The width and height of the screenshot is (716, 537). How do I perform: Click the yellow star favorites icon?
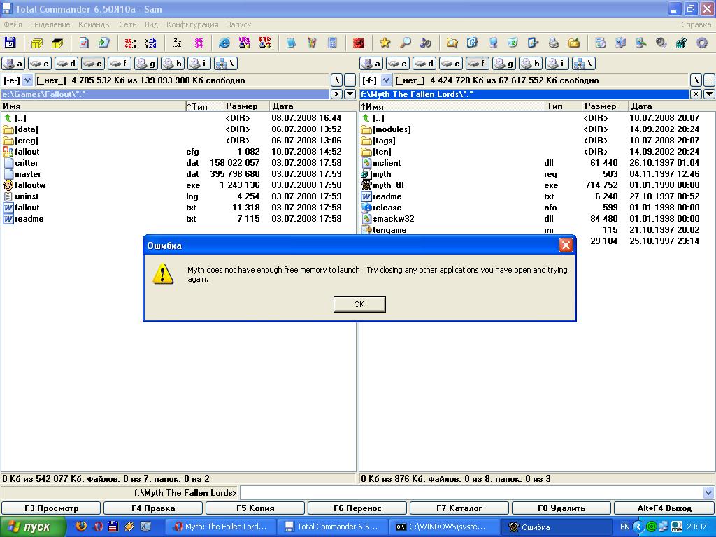385,43
